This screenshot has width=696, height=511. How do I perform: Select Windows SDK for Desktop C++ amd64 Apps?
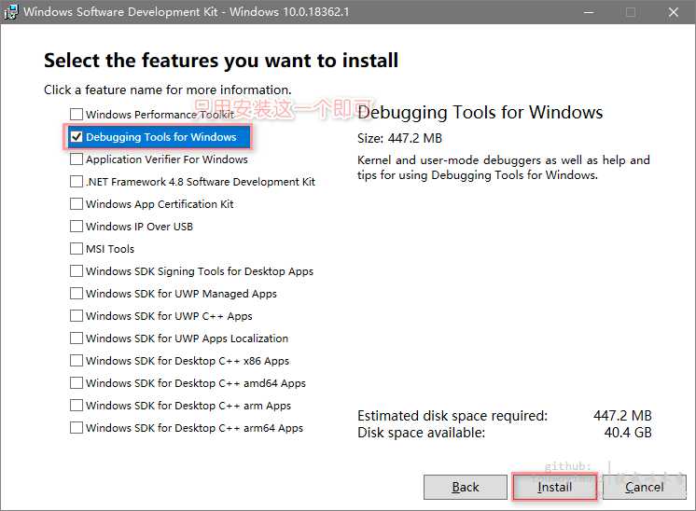(77, 383)
